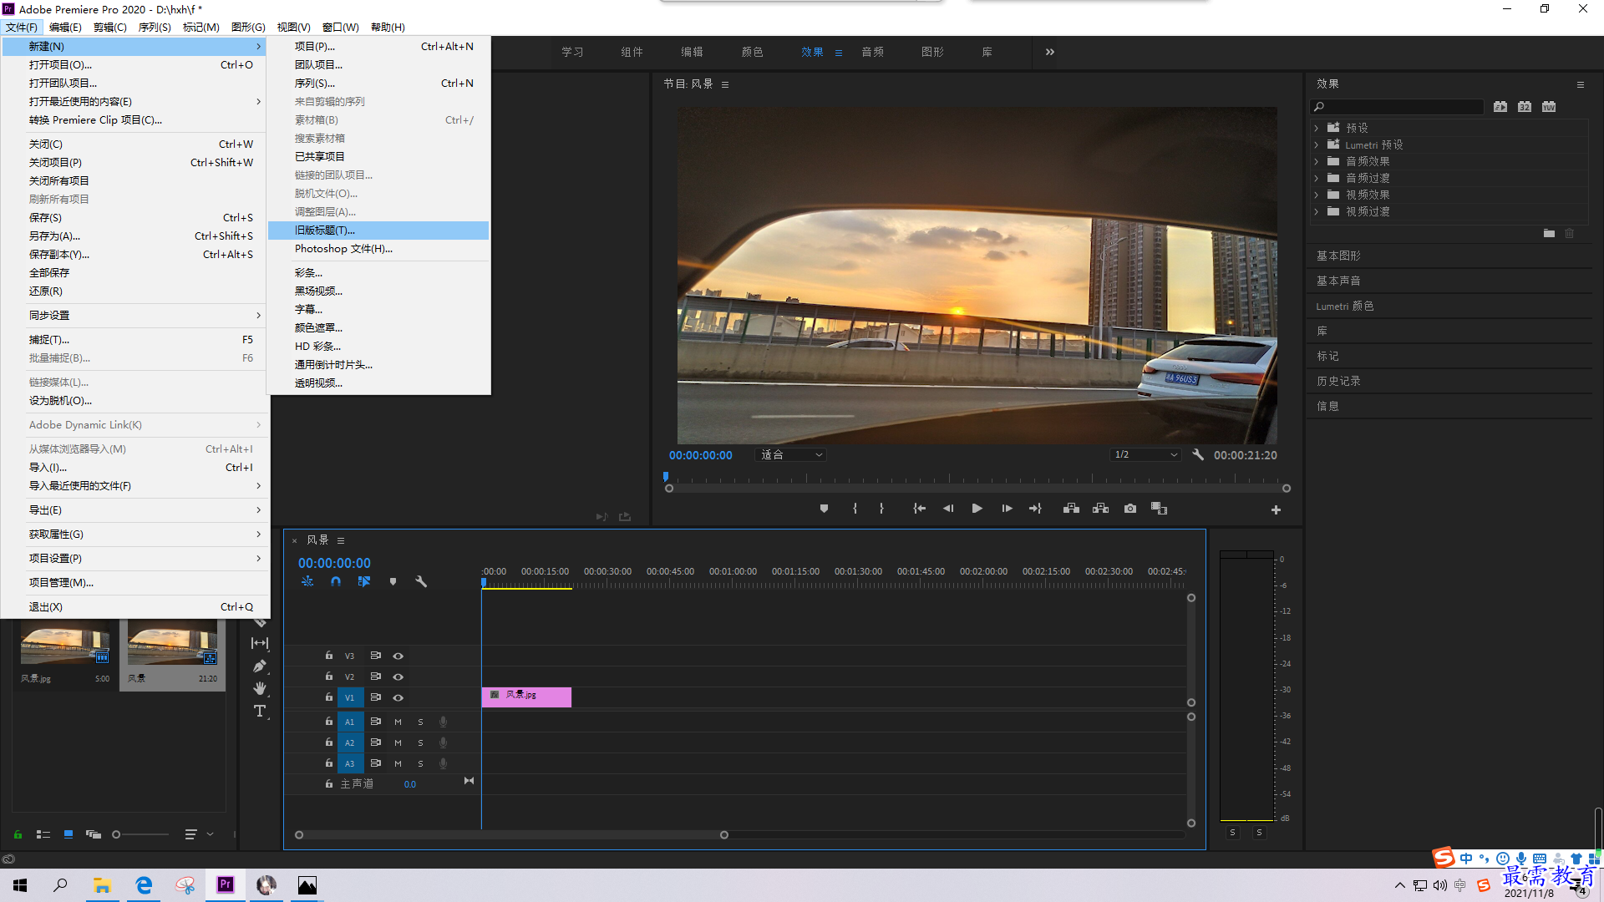Add marker in timeline panel
Image resolution: width=1604 pixels, height=902 pixels.
point(393,581)
